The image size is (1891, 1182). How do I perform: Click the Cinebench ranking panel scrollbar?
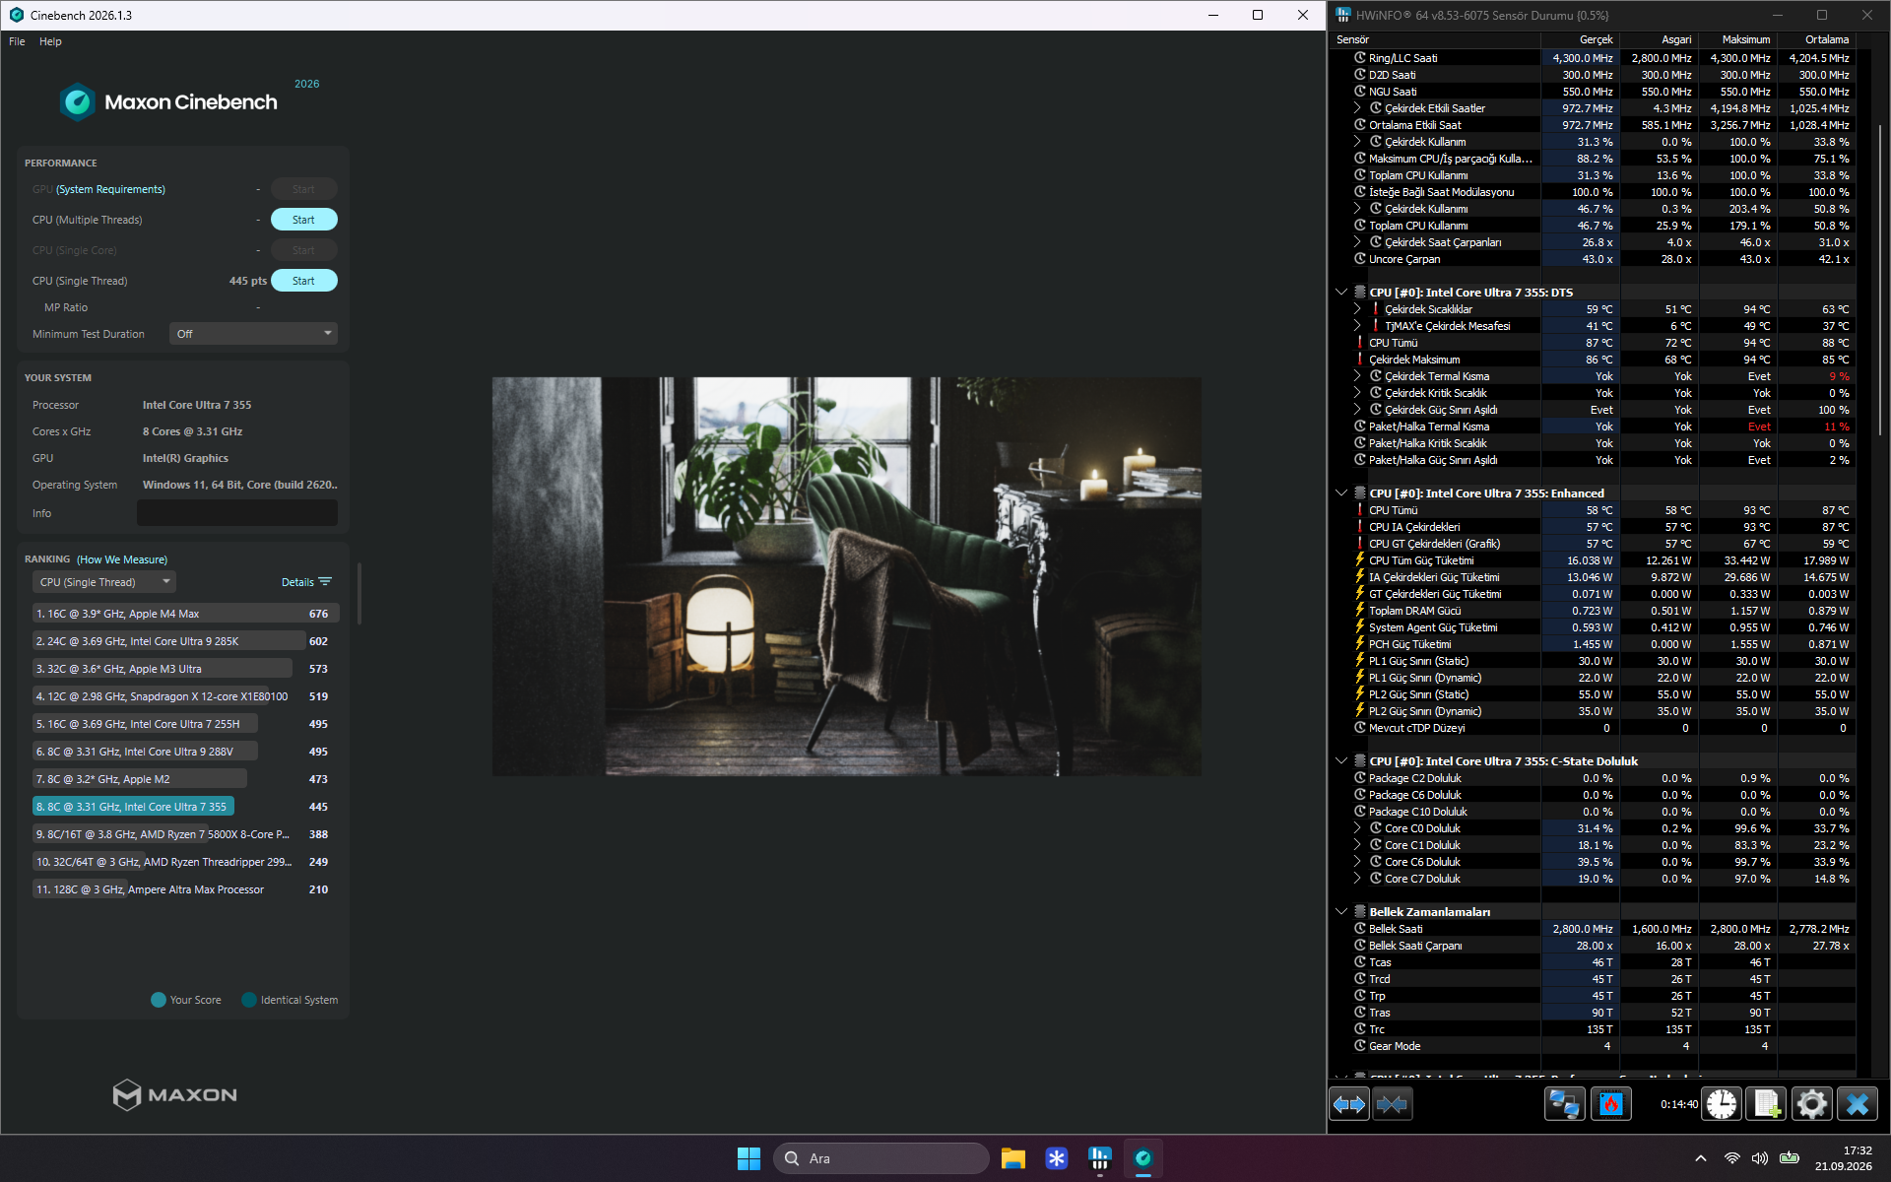pyautogui.click(x=359, y=594)
